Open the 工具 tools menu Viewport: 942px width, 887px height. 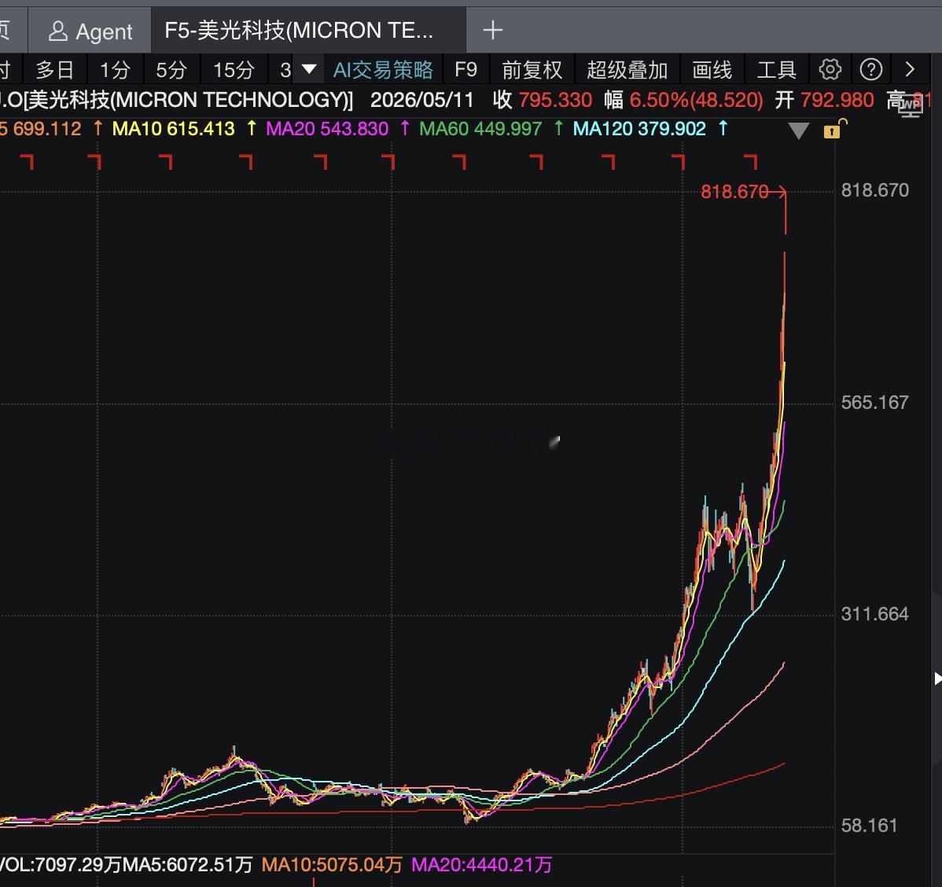click(776, 70)
